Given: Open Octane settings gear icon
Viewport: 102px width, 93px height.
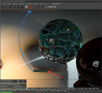Looking at the screenshot, I should click(18, 7).
